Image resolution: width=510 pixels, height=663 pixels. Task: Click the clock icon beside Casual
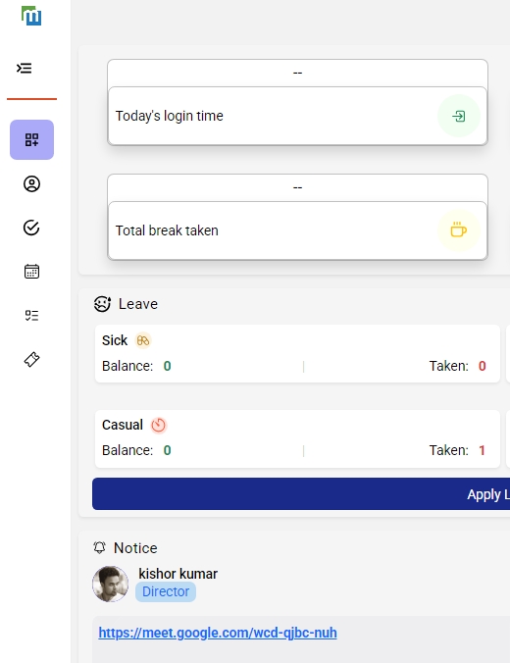click(159, 425)
